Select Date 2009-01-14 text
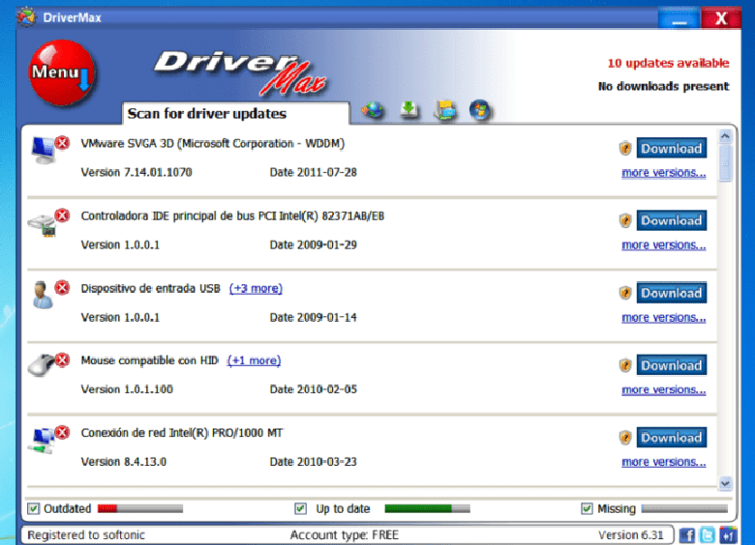Image resolution: width=755 pixels, height=545 pixels. coord(313,318)
